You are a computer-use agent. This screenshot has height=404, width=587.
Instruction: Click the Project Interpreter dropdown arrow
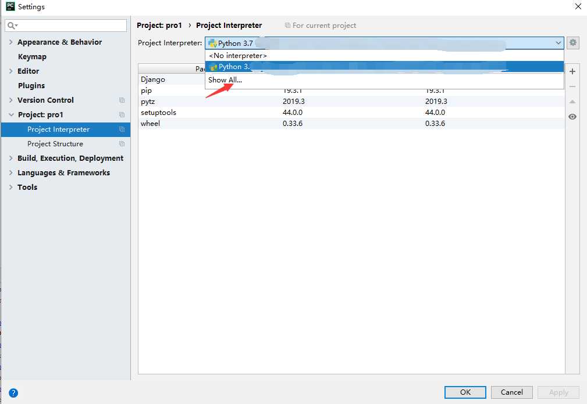(558, 43)
